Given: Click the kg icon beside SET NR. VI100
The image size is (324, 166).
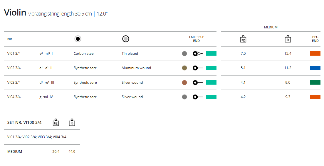Looking at the screenshot, I should 56,122.
